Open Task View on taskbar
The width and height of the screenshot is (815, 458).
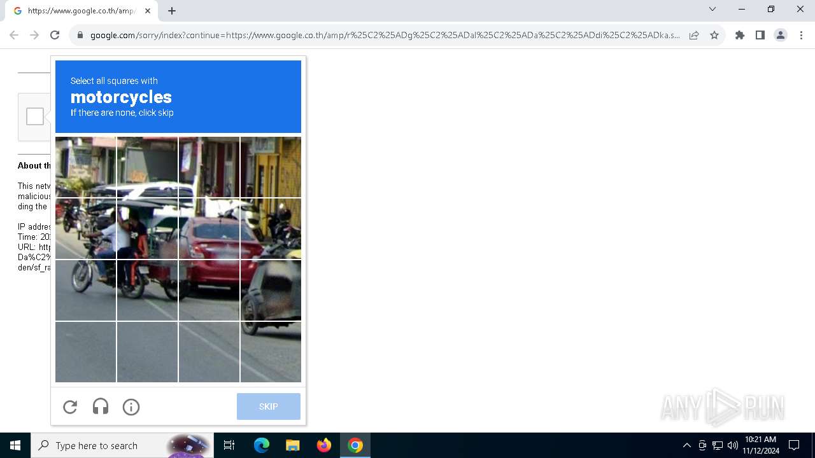click(x=230, y=445)
